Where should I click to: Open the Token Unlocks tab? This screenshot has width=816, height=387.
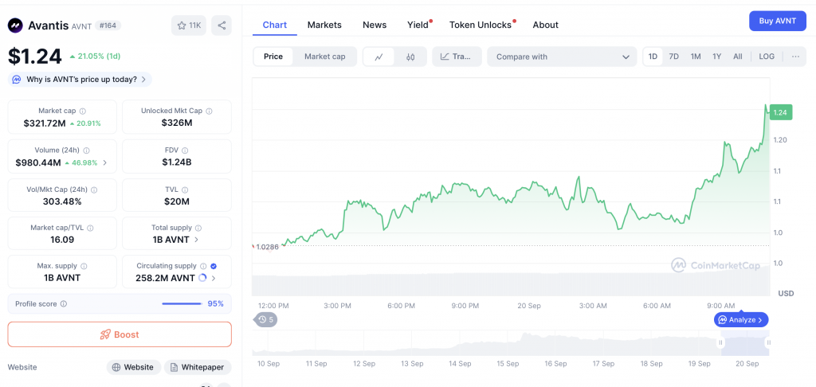coord(481,25)
